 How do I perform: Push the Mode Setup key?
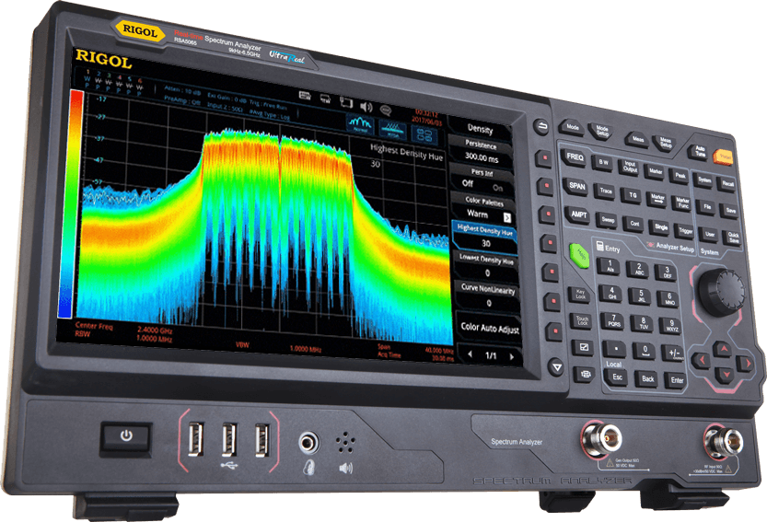[x=601, y=131]
